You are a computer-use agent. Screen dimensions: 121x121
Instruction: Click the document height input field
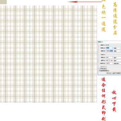click(x=109, y=61)
